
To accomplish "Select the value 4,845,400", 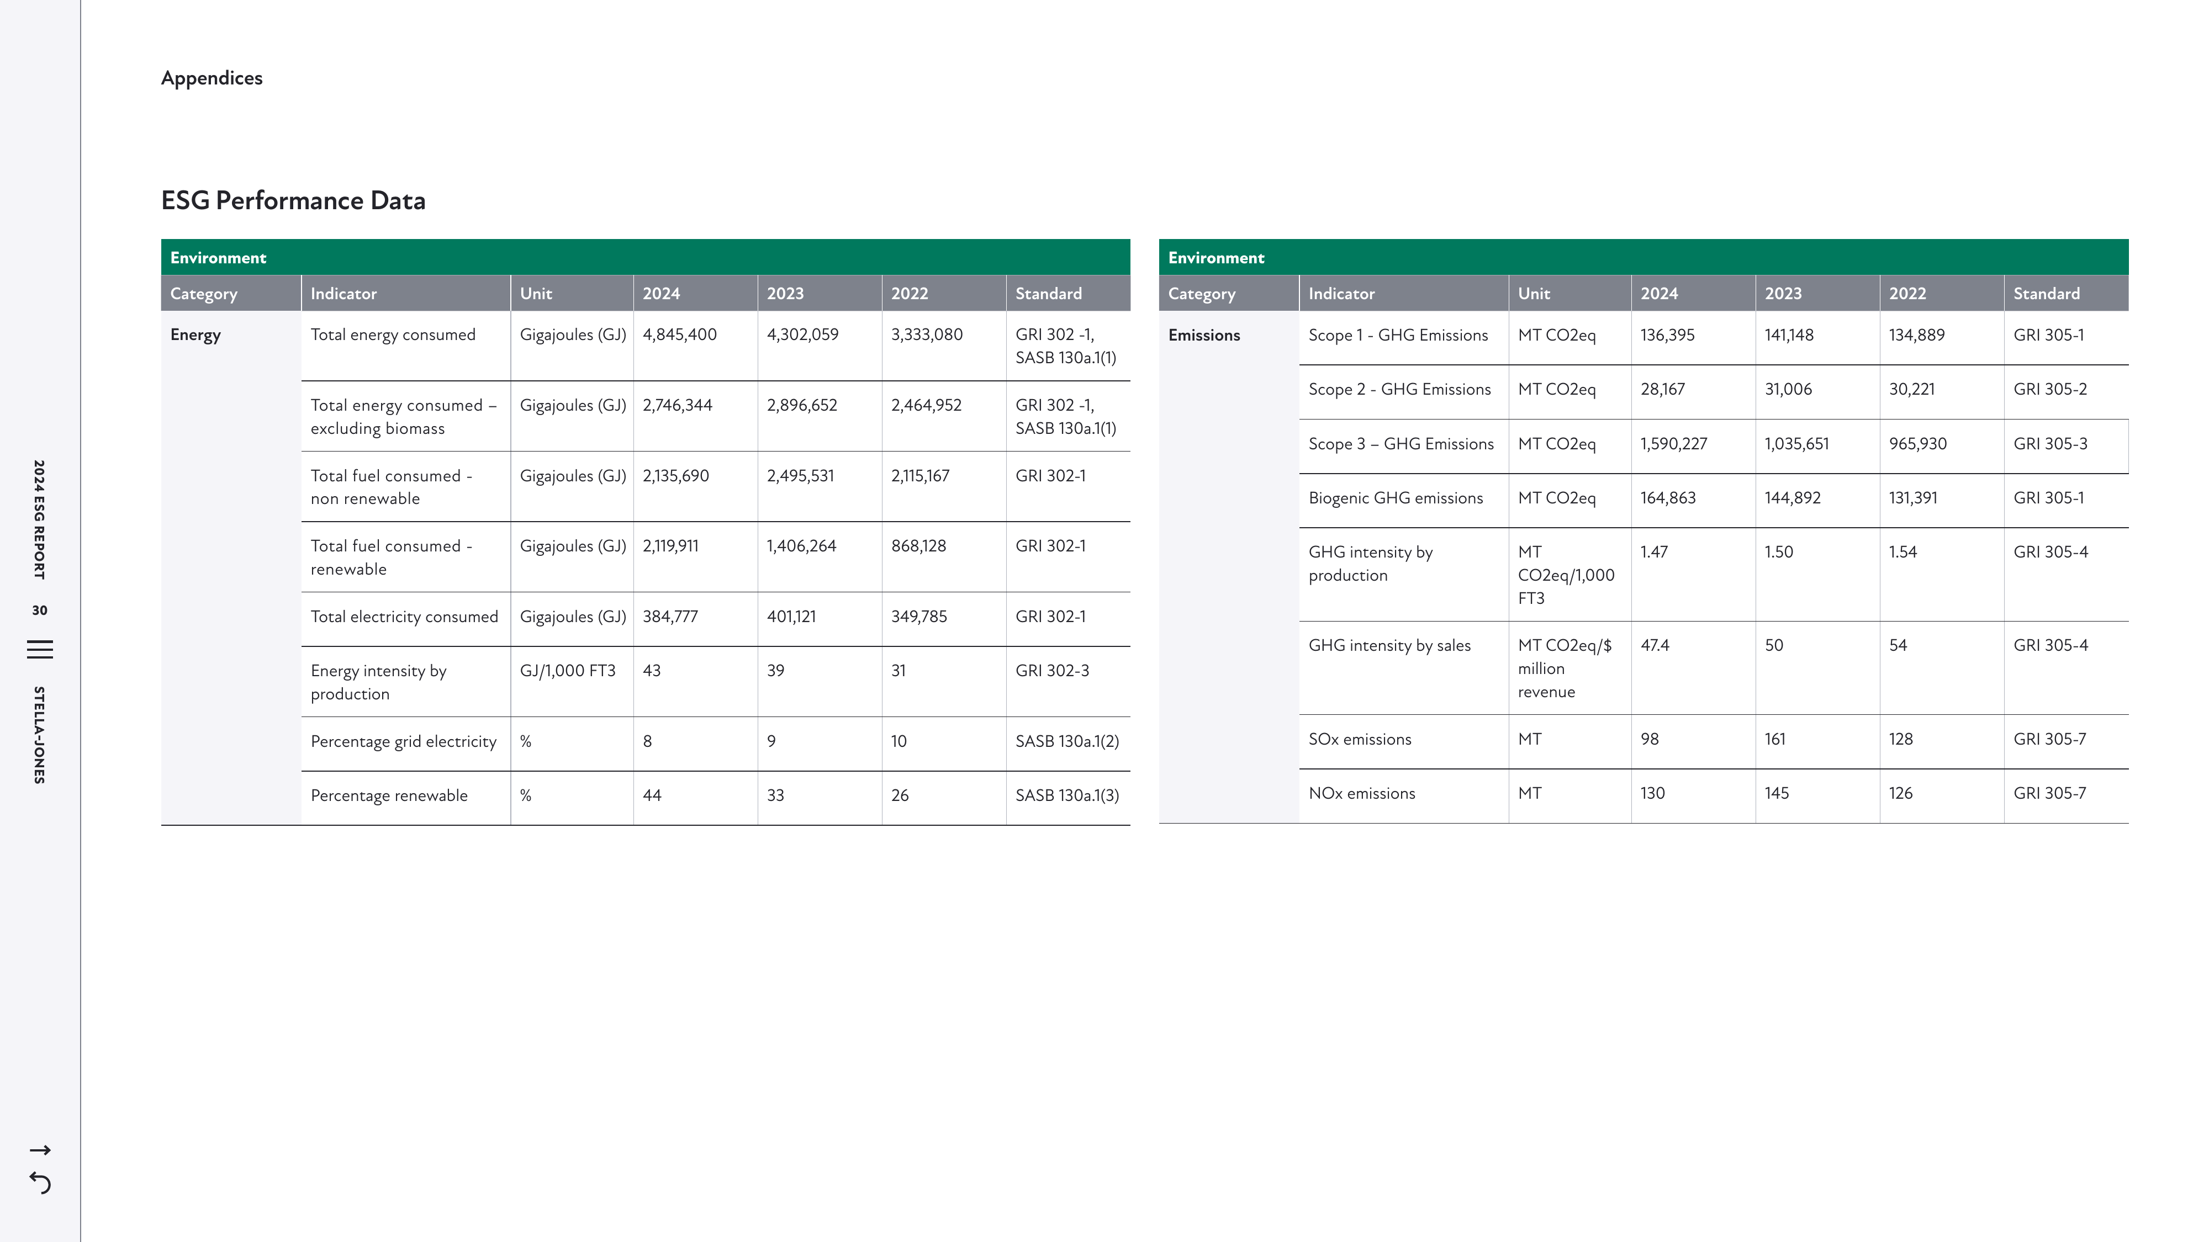I will 680,335.
